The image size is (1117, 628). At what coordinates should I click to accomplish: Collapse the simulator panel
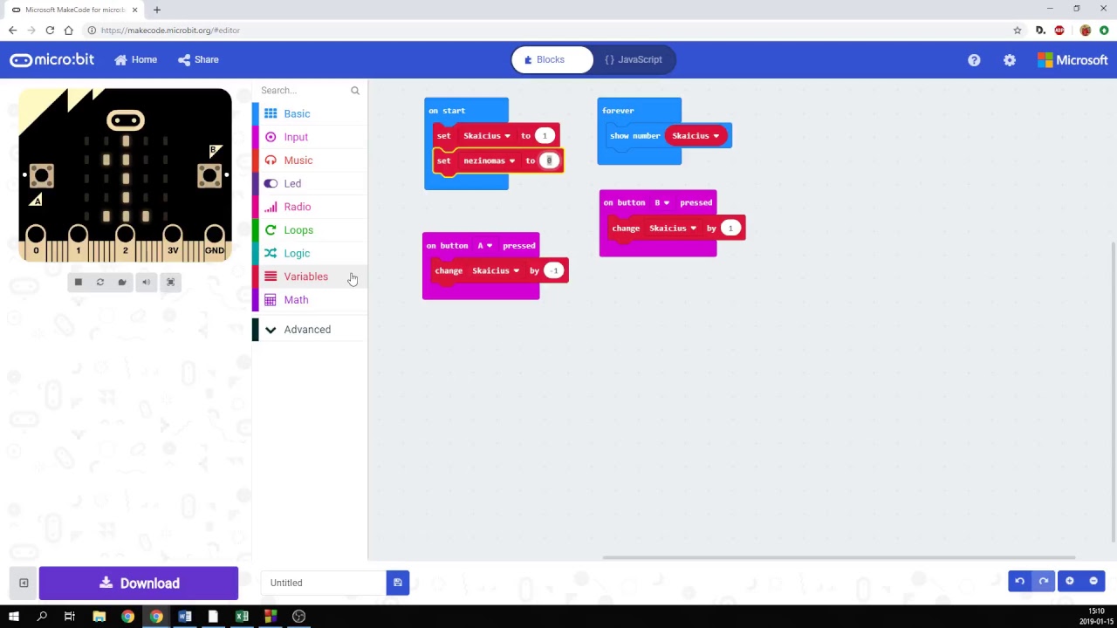[24, 583]
